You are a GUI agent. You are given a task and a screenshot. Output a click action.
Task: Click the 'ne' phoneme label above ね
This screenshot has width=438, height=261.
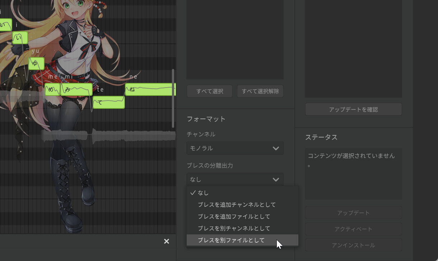coord(134,77)
